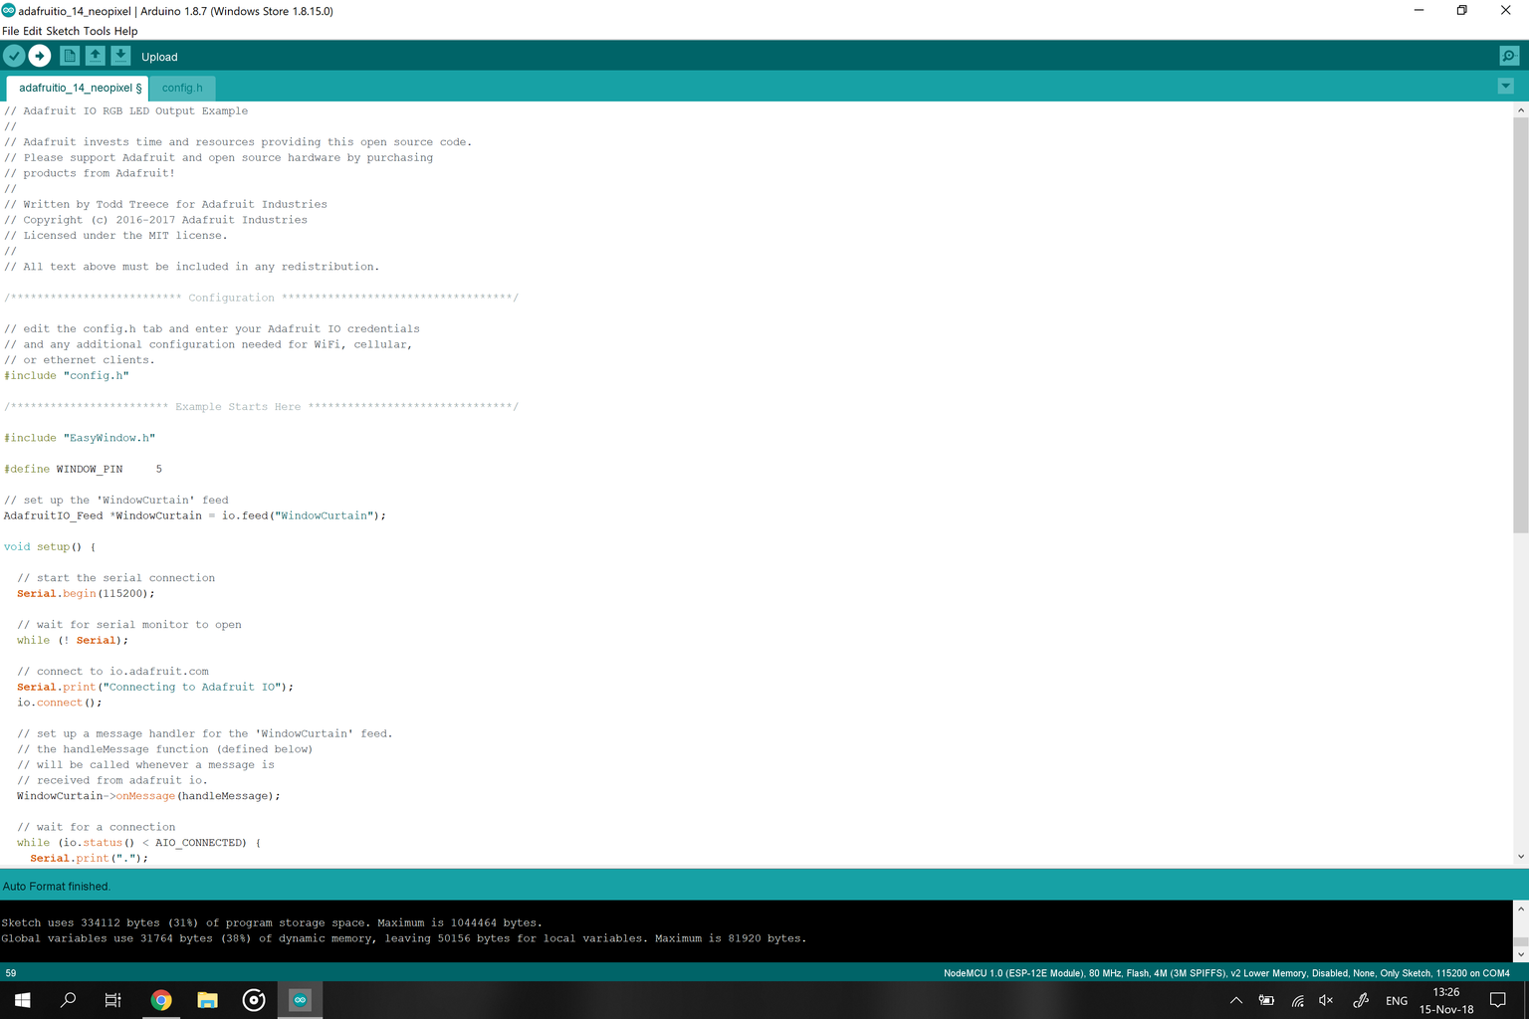Click the 'Serial.print("Connecting to Adafruit IO");' line
Image resolution: width=1529 pixels, height=1019 pixels.
click(155, 687)
